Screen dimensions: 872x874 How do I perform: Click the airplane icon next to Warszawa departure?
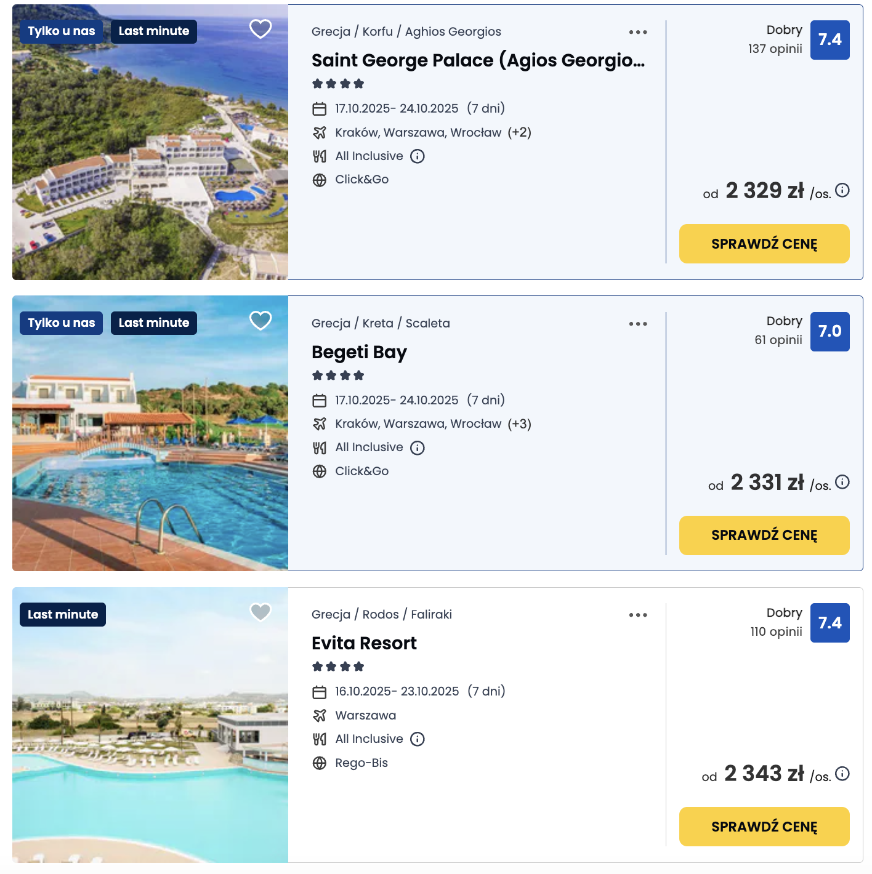[320, 715]
